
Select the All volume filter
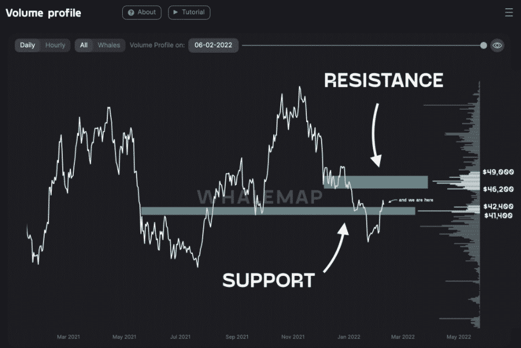(x=84, y=45)
